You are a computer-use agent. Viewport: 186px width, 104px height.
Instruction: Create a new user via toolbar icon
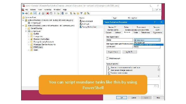(71, 13)
